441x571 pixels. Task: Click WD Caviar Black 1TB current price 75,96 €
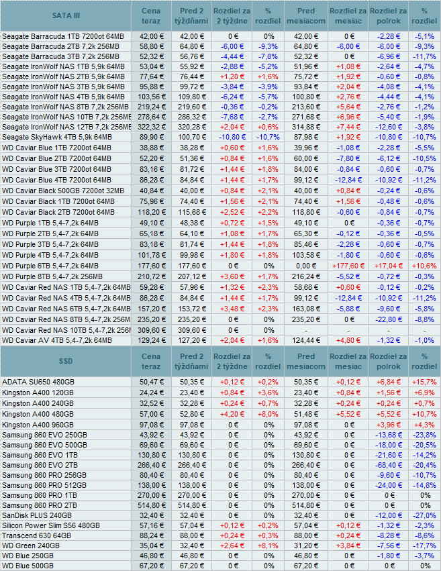(152, 202)
